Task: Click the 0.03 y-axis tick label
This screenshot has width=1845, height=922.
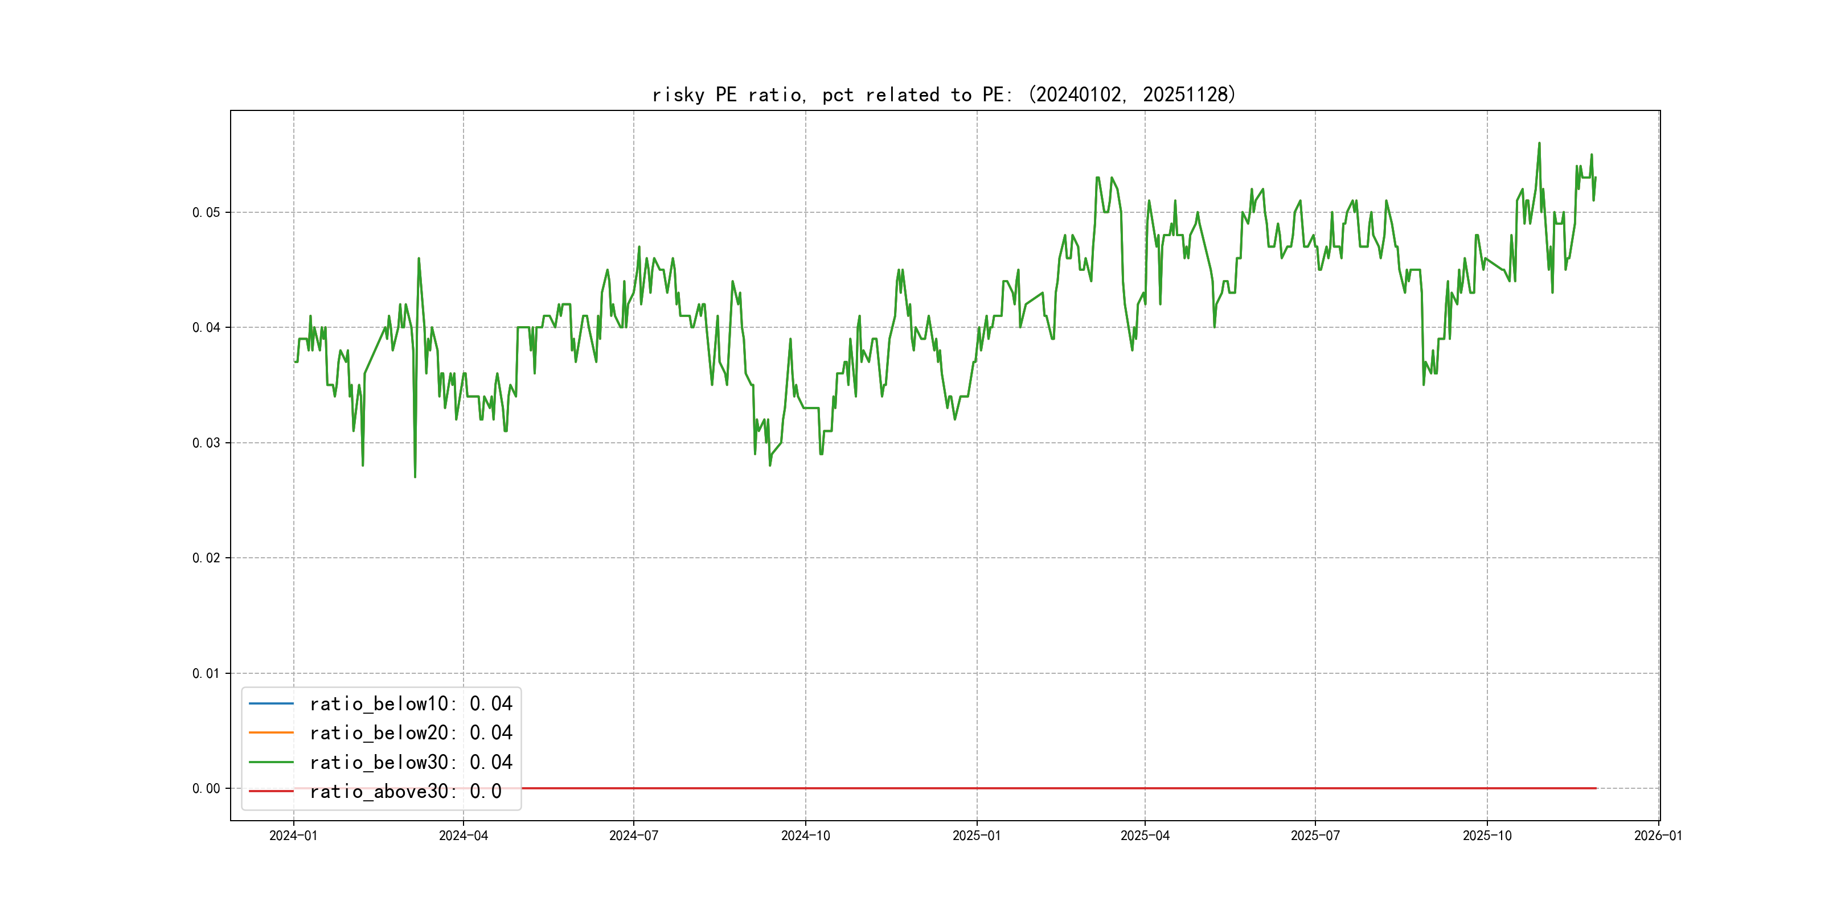Action: click(x=206, y=443)
